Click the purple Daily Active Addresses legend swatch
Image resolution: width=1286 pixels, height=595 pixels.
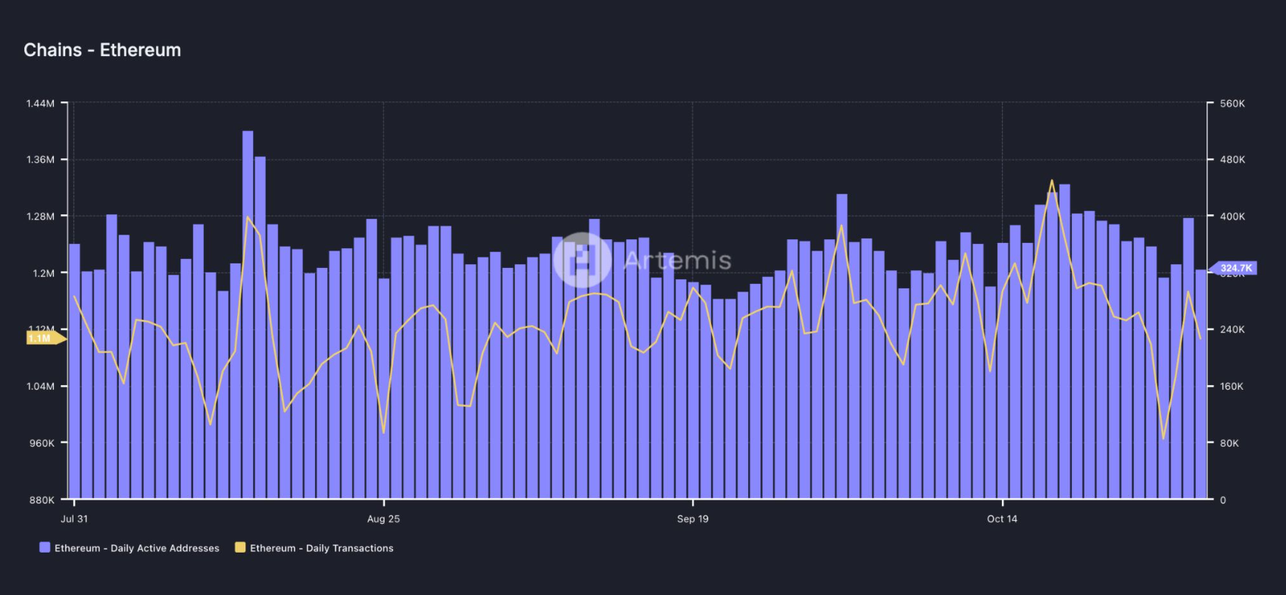(x=45, y=547)
